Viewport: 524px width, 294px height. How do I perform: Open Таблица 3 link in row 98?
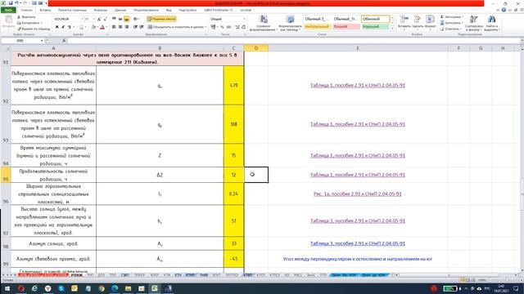coord(358,243)
